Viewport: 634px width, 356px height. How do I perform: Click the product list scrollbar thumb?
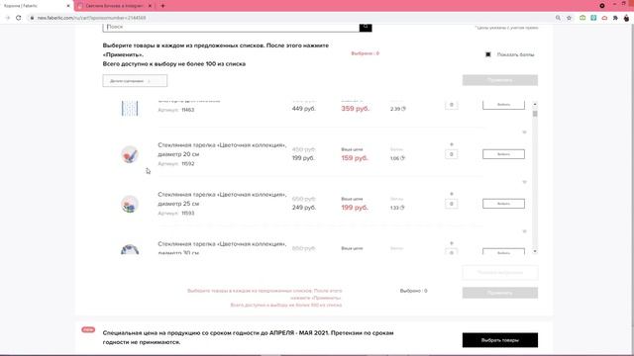[x=535, y=114]
